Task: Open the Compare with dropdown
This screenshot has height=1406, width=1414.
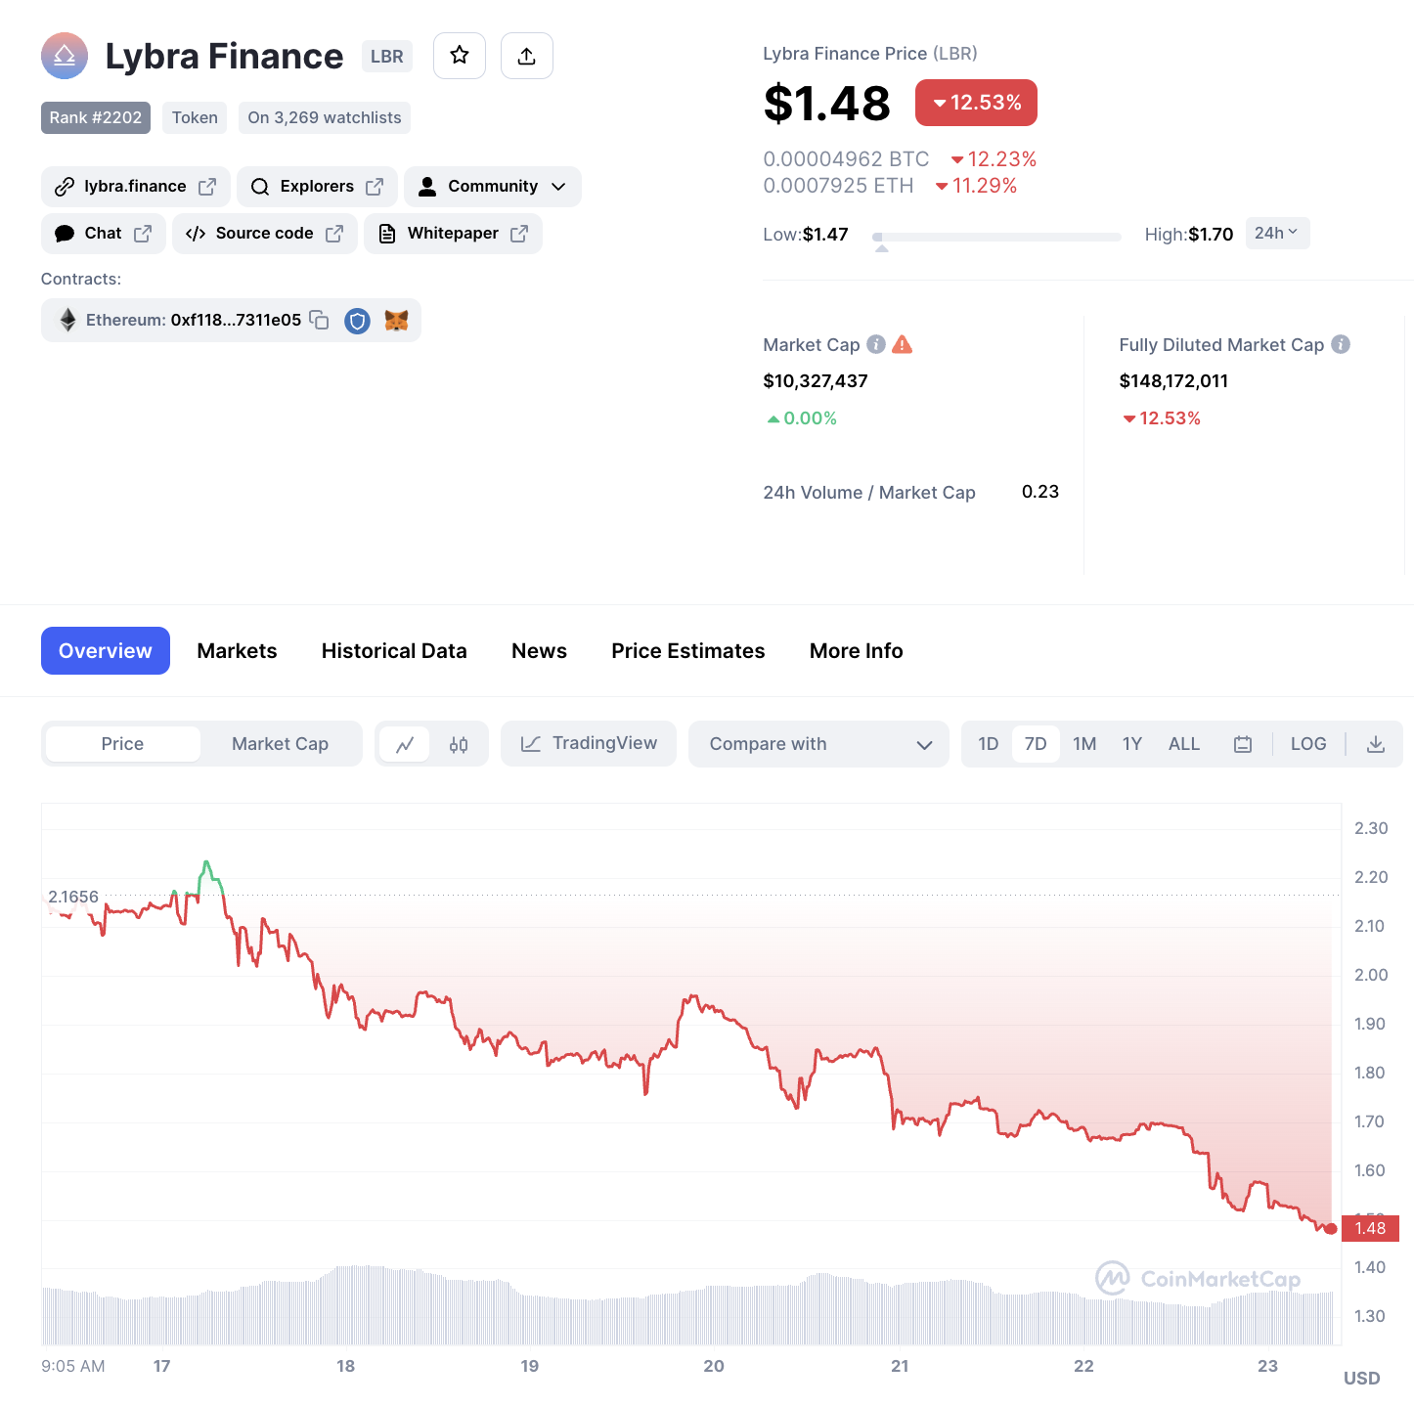Action: pos(818,743)
